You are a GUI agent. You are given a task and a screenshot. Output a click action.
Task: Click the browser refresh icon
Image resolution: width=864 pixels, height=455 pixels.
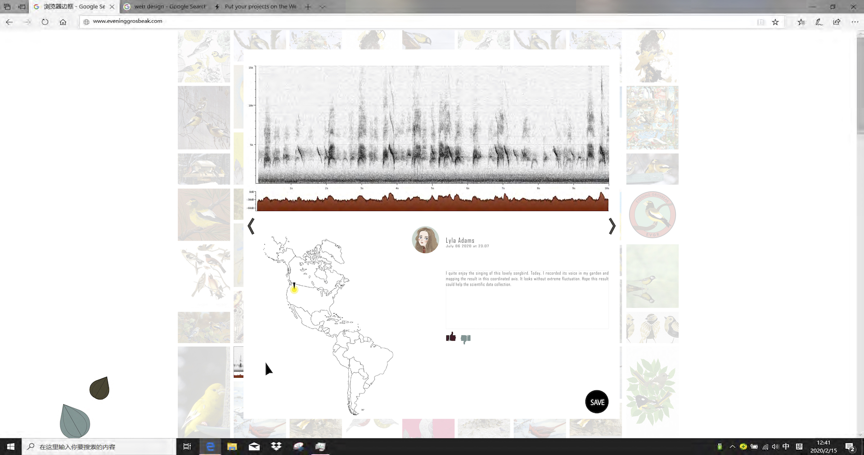click(x=45, y=22)
